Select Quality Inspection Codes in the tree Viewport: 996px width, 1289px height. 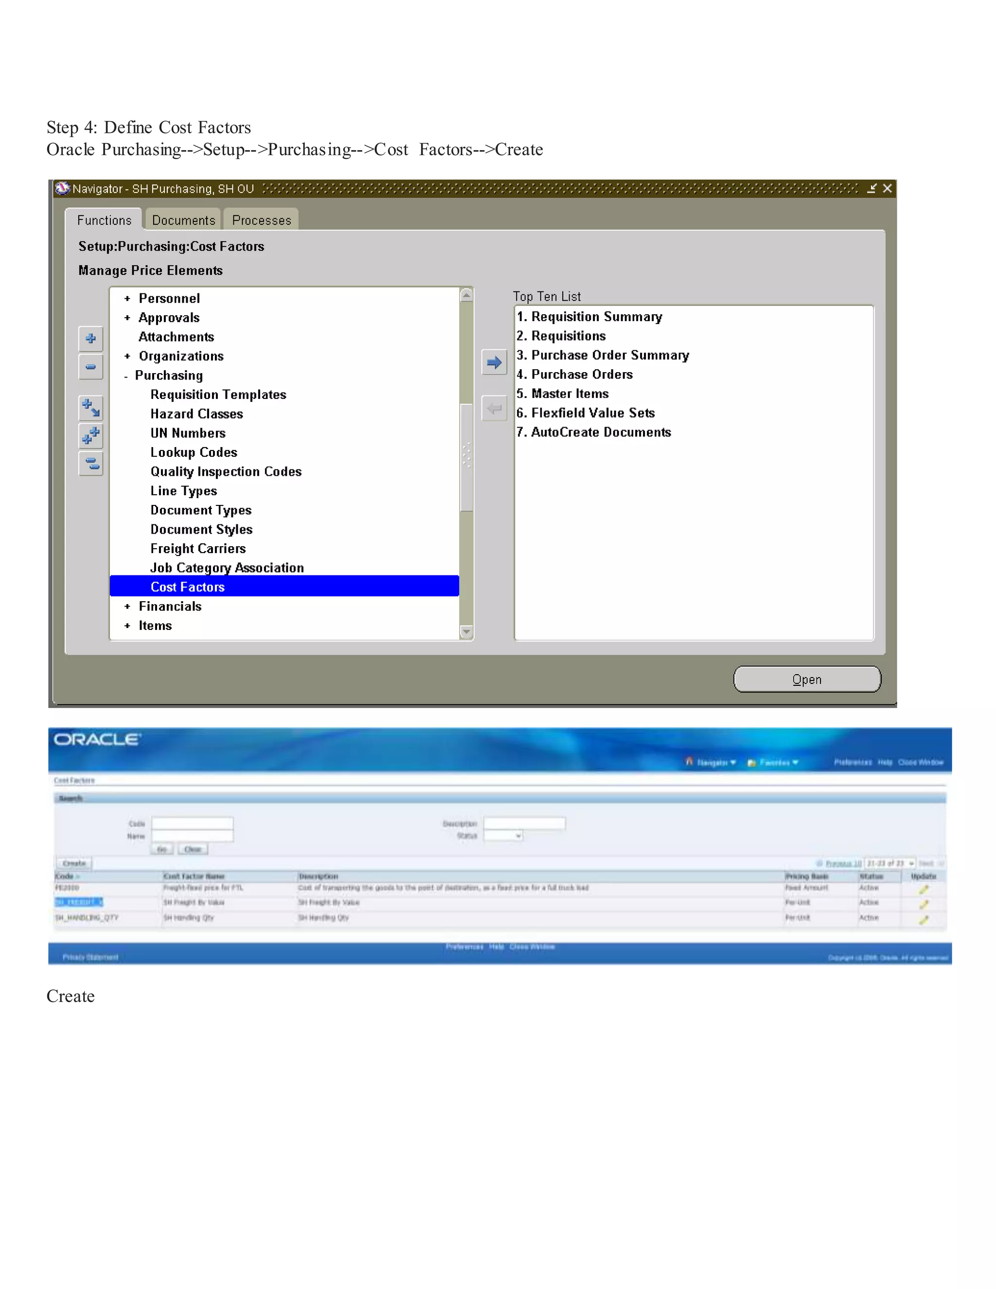tap(226, 472)
